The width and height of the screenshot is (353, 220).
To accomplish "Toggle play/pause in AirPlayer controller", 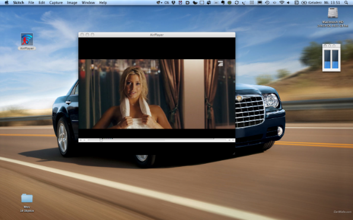I will (x=85, y=140).
